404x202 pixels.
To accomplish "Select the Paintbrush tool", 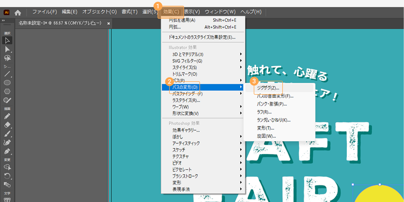I will (x=7, y=134).
